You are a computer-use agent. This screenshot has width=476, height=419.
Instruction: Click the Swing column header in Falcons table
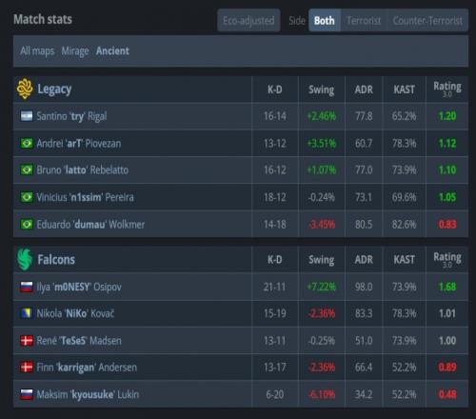322,260
